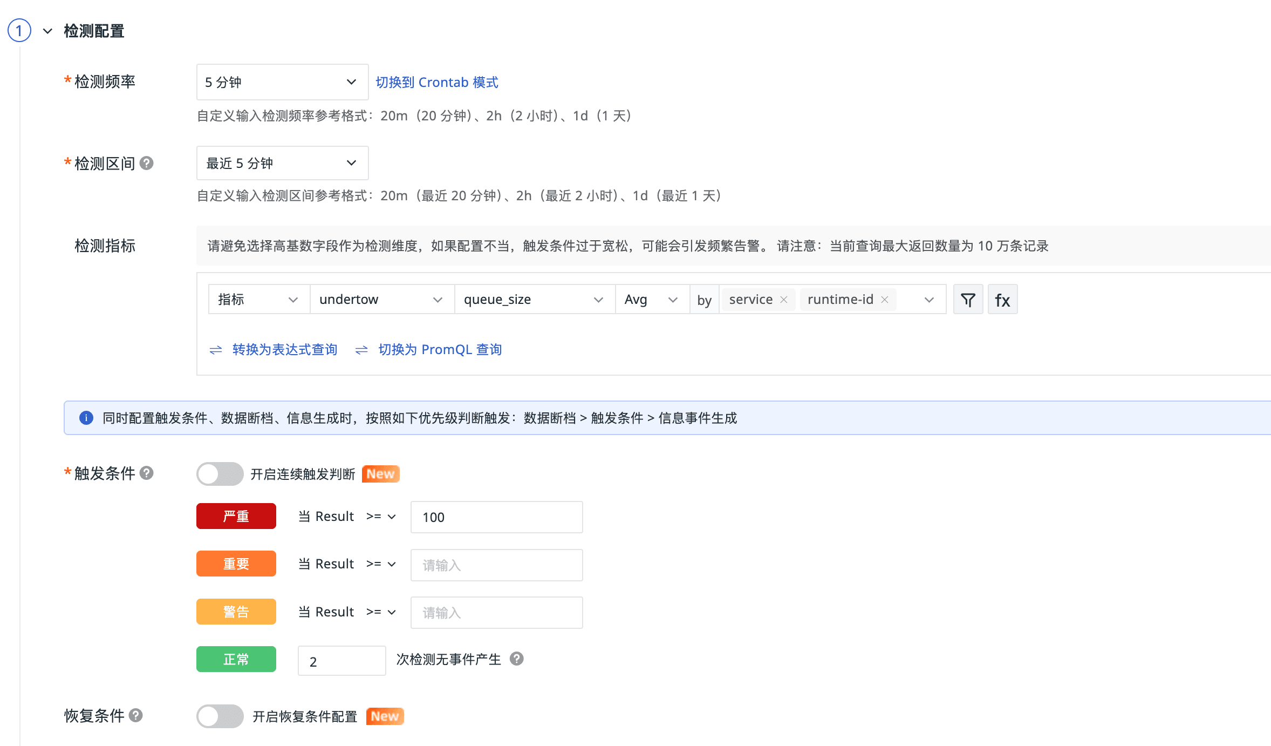Click the fx function icon

tap(1002, 300)
